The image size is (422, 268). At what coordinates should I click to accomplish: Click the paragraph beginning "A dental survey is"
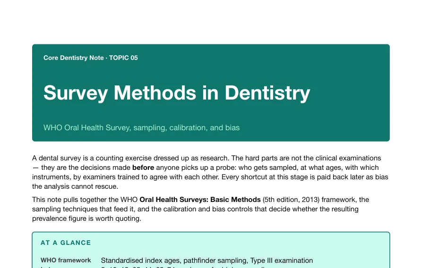pyautogui.click(x=210, y=172)
